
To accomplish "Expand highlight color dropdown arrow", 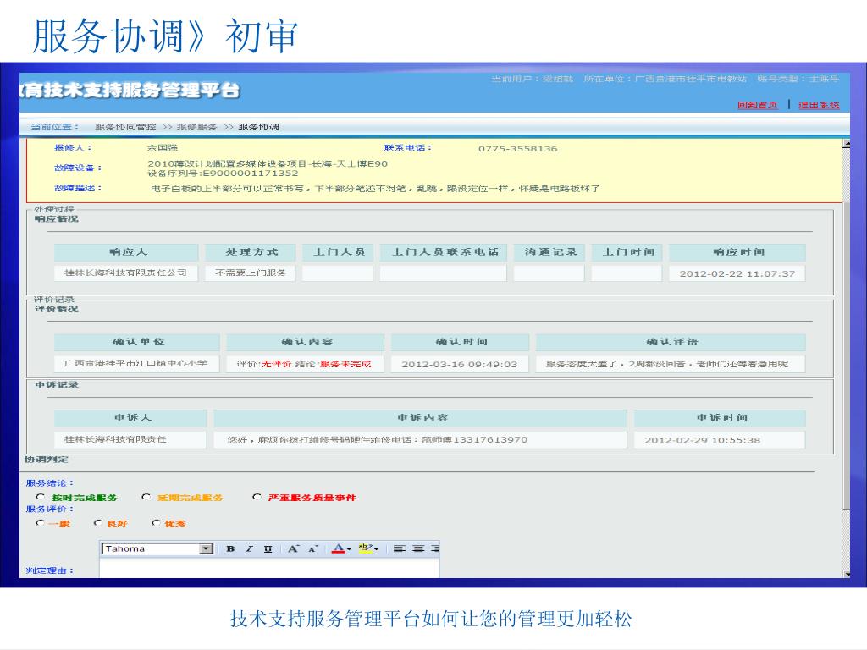I will pyautogui.click(x=377, y=549).
